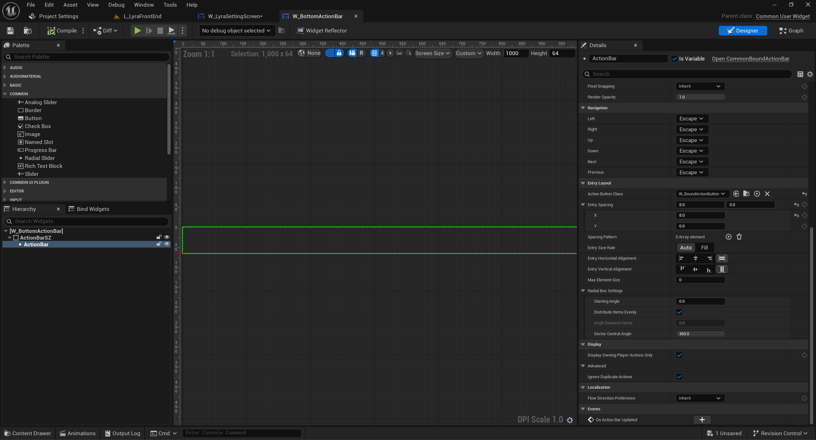Uncheck Distribute Items Evenly
Viewport: 816px width, 440px height.
click(x=679, y=312)
